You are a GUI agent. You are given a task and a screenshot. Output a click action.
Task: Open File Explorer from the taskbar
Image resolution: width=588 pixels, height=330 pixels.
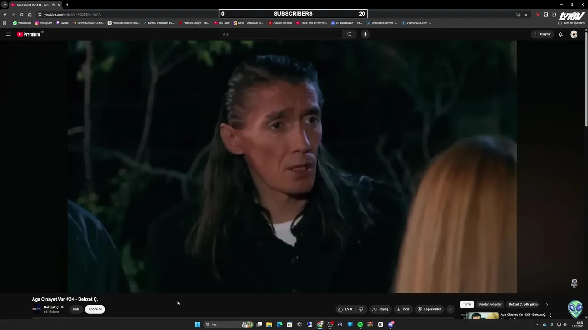click(269, 324)
